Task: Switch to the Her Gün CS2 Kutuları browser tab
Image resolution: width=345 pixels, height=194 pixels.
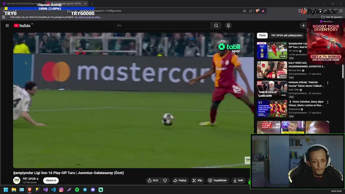Action: tap(22, 4)
